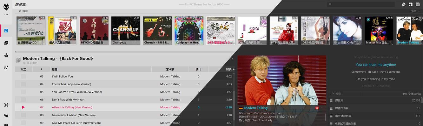The width and height of the screenshot is (423, 126).
Task: Select track Don't Play With My Heart
Action: [68, 100]
